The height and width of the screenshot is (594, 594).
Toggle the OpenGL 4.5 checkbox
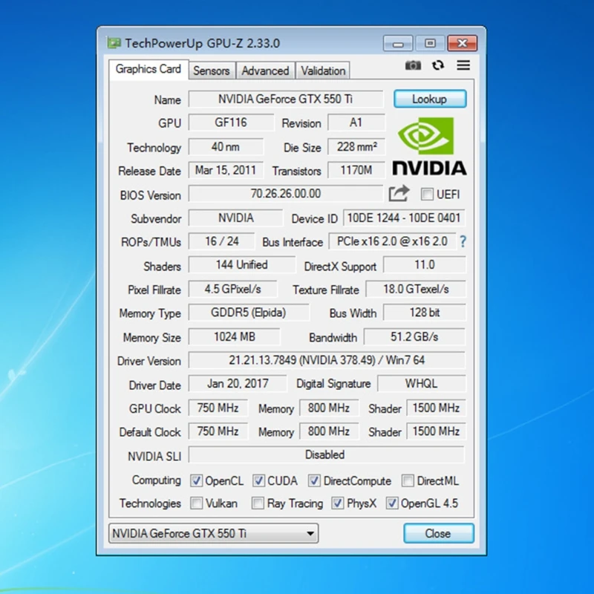tap(392, 503)
